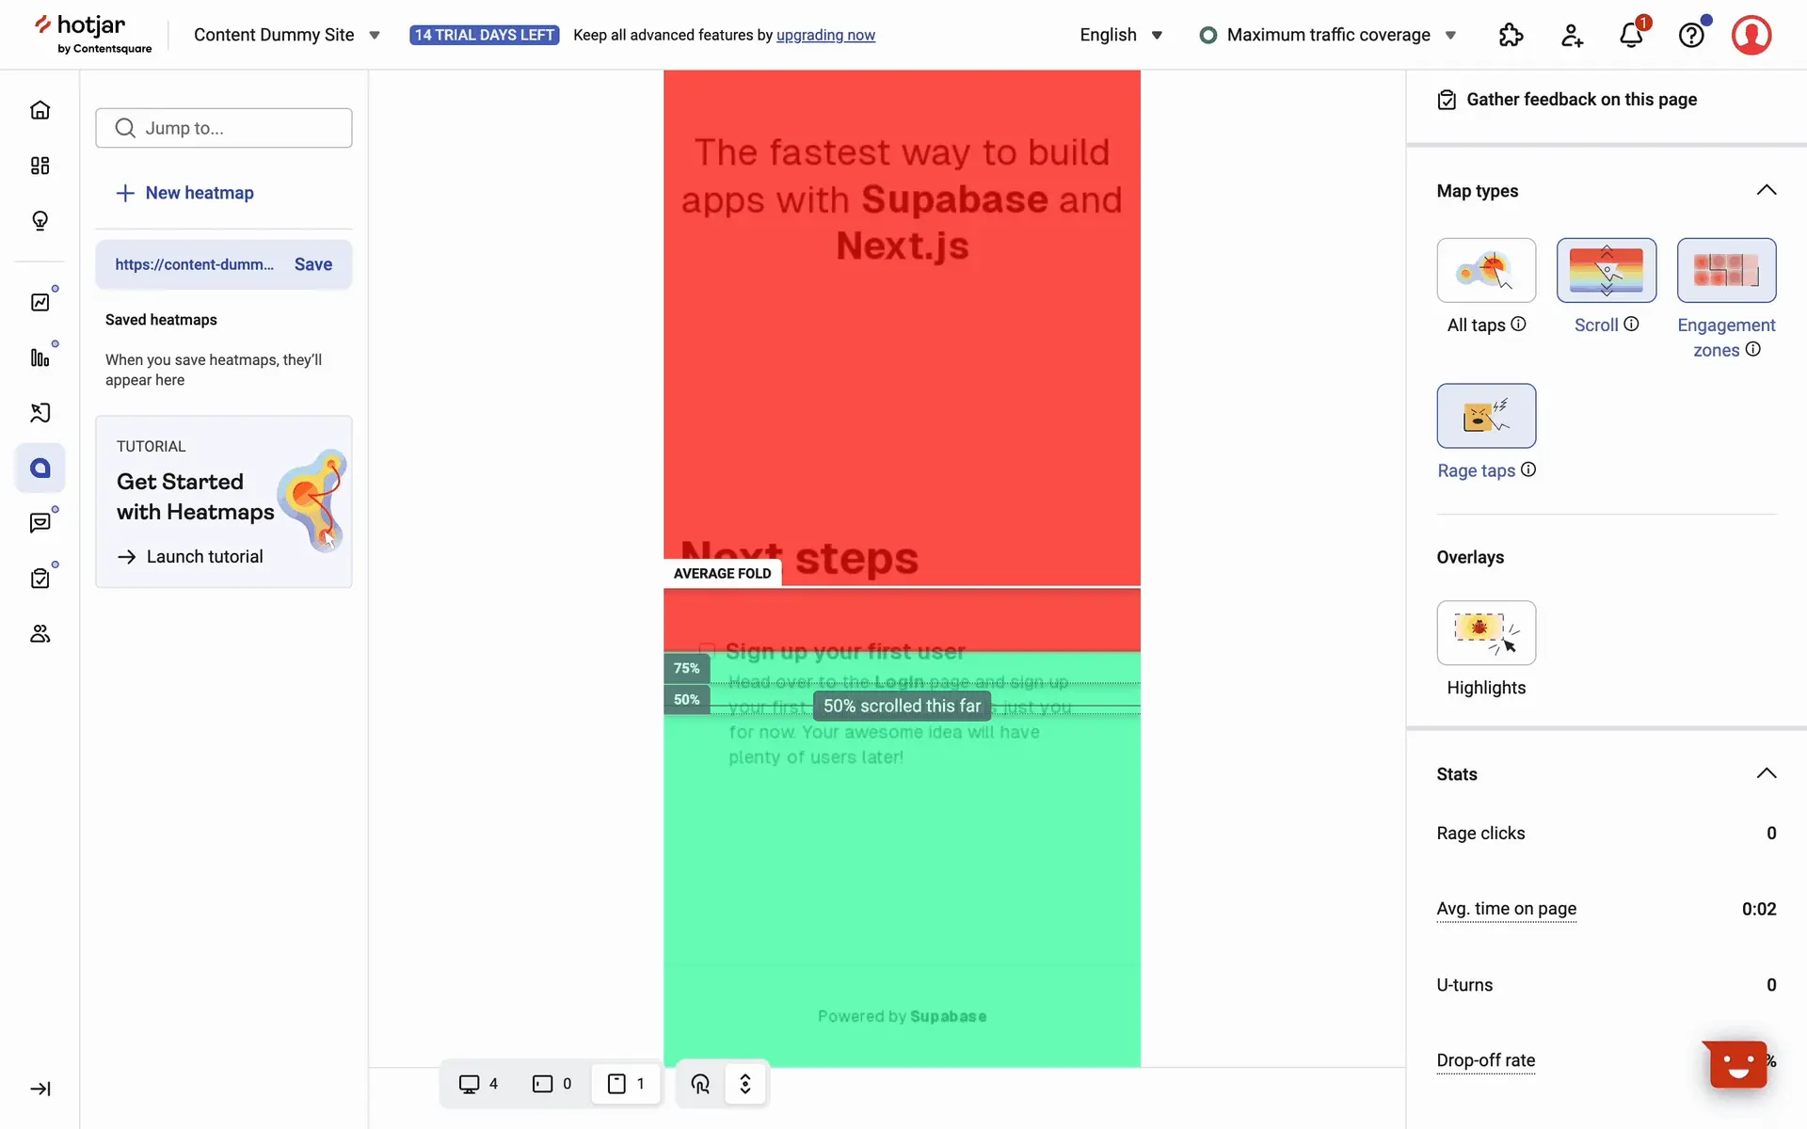1807x1129 pixels.
Task: Select the Rage taps map type
Action: click(x=1486, y=416)
